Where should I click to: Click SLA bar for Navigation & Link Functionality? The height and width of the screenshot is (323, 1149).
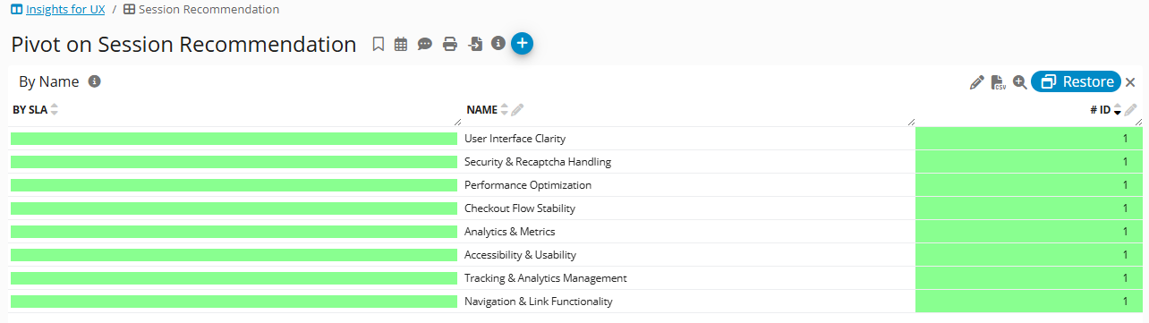(x=234, y=302)
